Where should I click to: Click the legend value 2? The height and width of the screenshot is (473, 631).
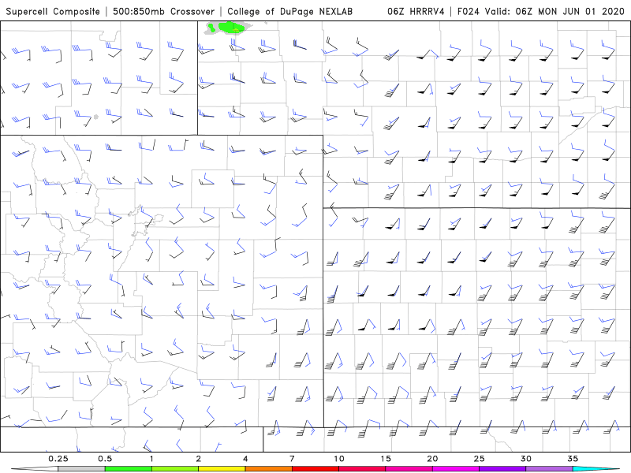pyautogui.click(x=199, y=459)
